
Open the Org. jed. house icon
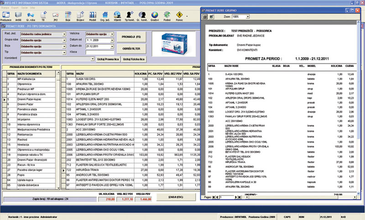point(105,16)
